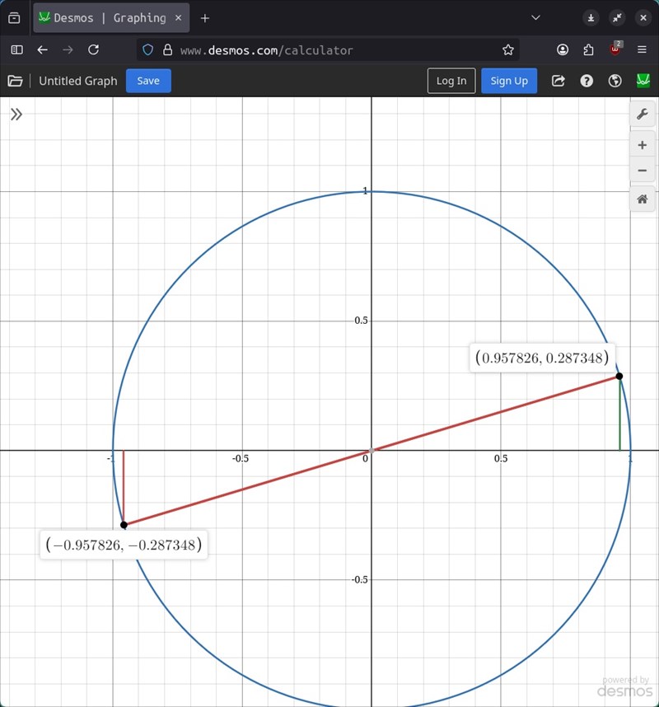Reset graph to default home viewport
The width and height of the screenshot is (659, 707).
(642, 199)
